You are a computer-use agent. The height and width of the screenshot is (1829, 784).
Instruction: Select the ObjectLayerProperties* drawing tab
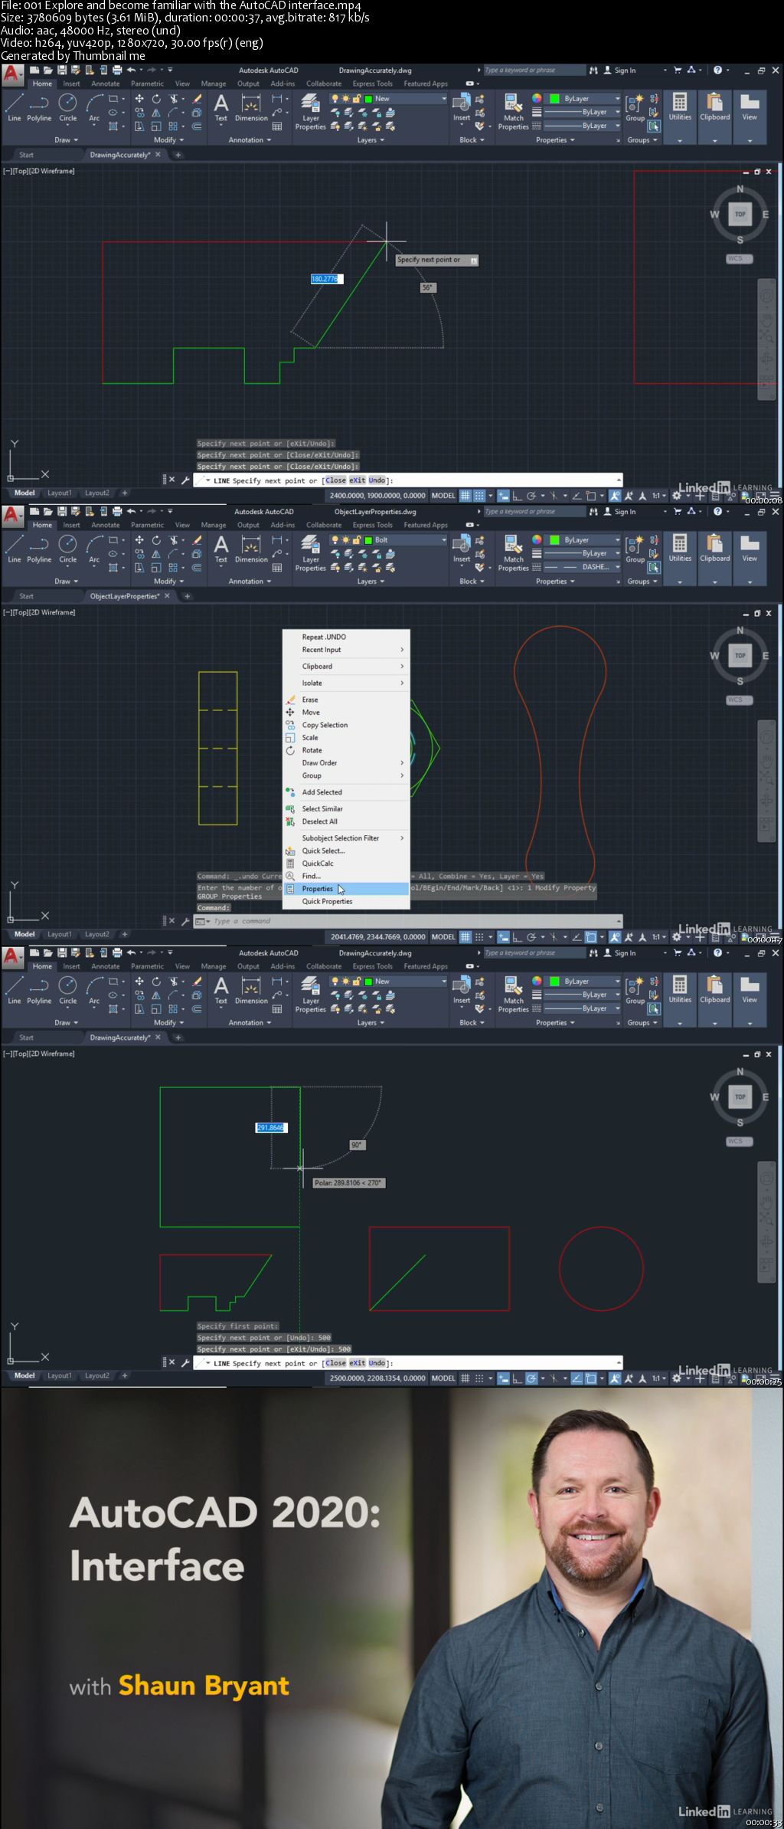124,596
